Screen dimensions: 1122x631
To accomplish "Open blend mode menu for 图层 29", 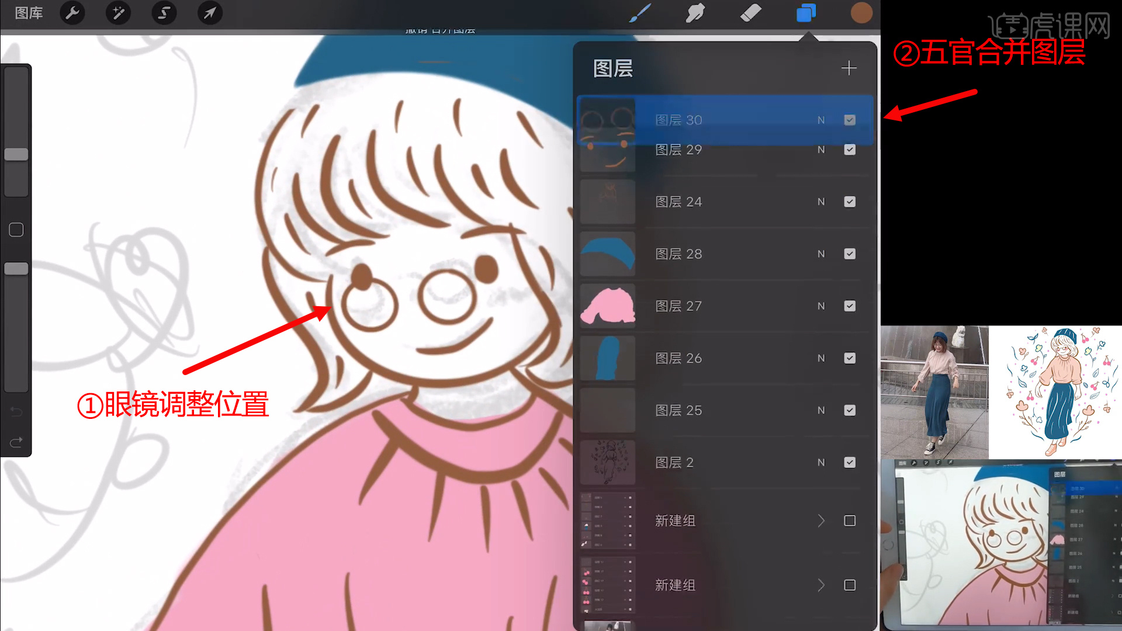I will (x=821, y=150).
